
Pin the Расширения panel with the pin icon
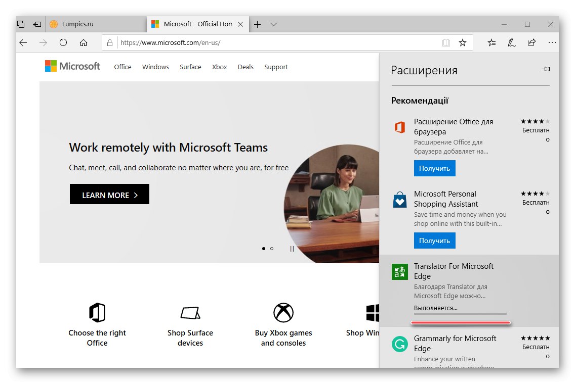[546, 69]
